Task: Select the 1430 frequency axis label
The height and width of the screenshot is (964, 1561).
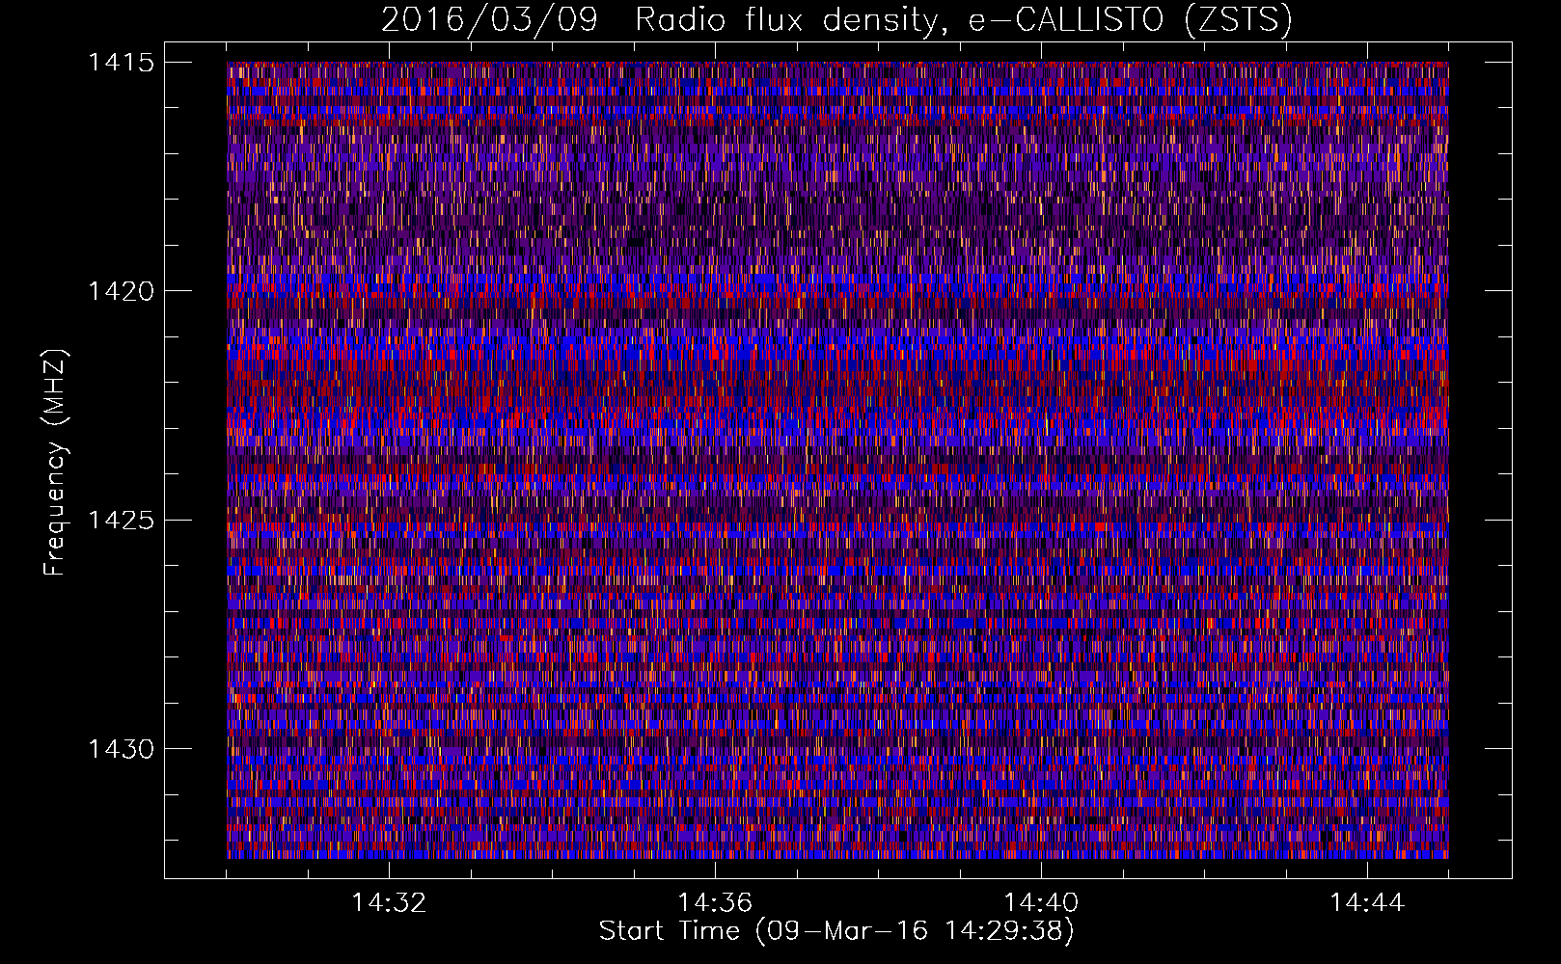Action: click(x=121, y=749)
